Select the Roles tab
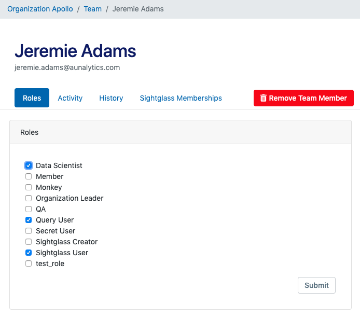Image resolution: width=360 pixels, height=319 pixels. pos(32,98)
